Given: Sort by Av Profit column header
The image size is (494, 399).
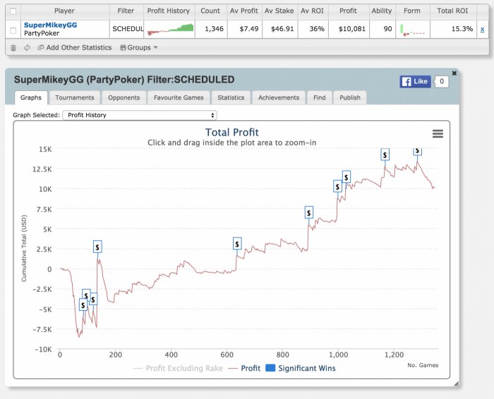Looking at the screenshot, I should click(244, 11).
